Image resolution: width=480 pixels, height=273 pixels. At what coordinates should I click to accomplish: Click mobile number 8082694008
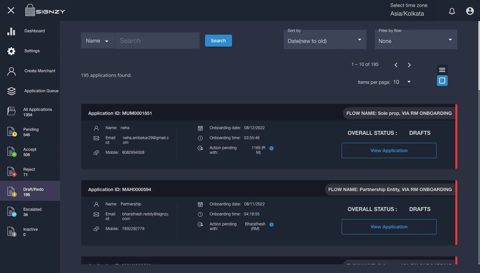point(133,152)
